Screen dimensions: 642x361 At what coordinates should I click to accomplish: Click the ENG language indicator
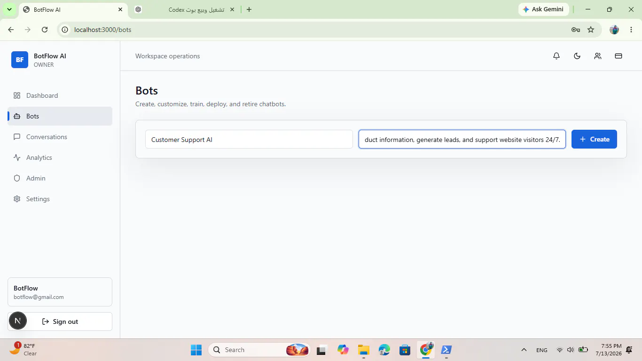click(541, 350)
